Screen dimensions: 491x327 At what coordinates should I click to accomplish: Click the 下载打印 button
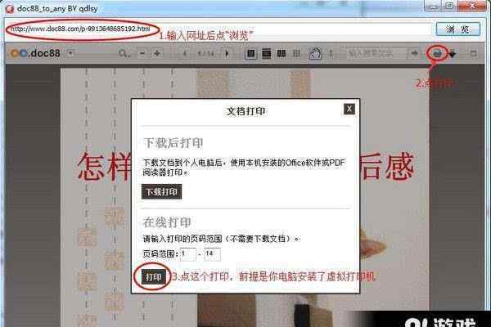[x=161, y=191]
